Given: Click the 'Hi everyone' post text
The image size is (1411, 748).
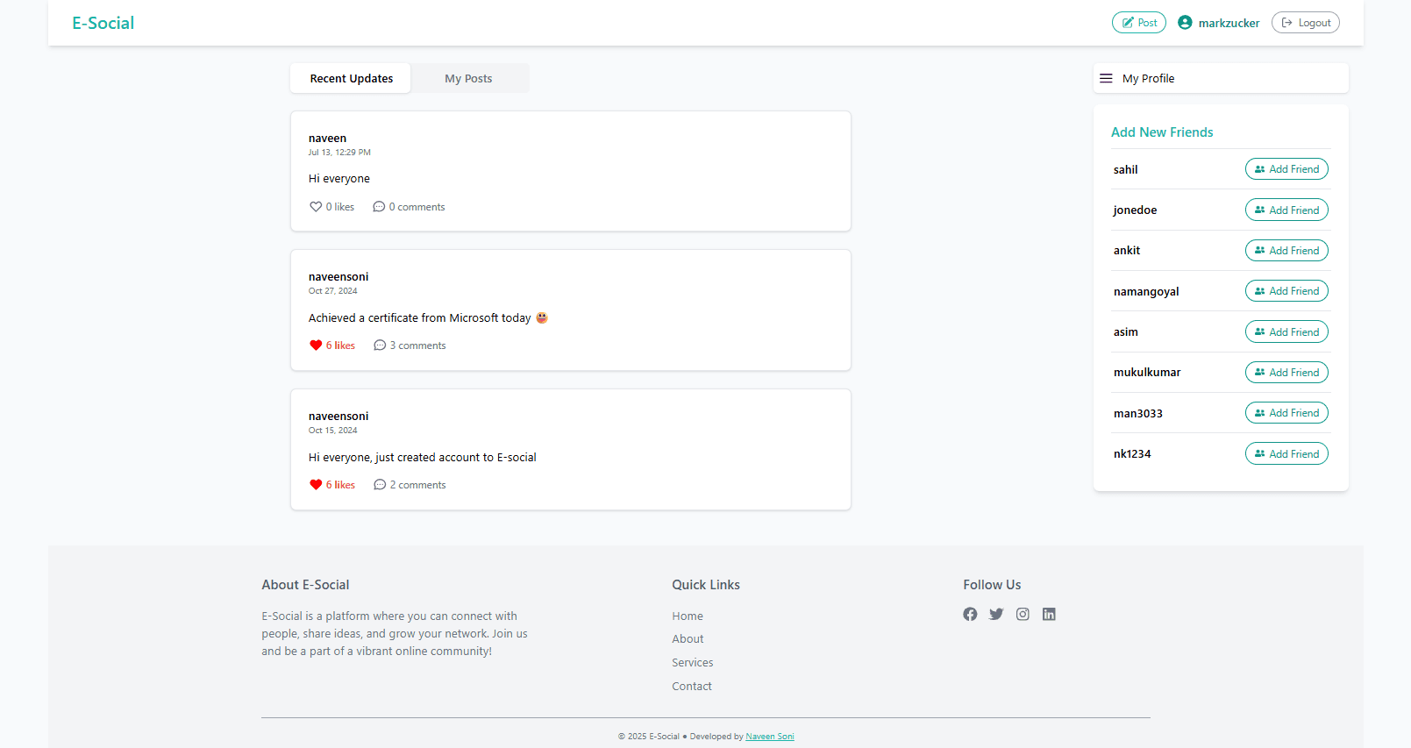Looking at the screenshot, I should click(x=339, y=179).
